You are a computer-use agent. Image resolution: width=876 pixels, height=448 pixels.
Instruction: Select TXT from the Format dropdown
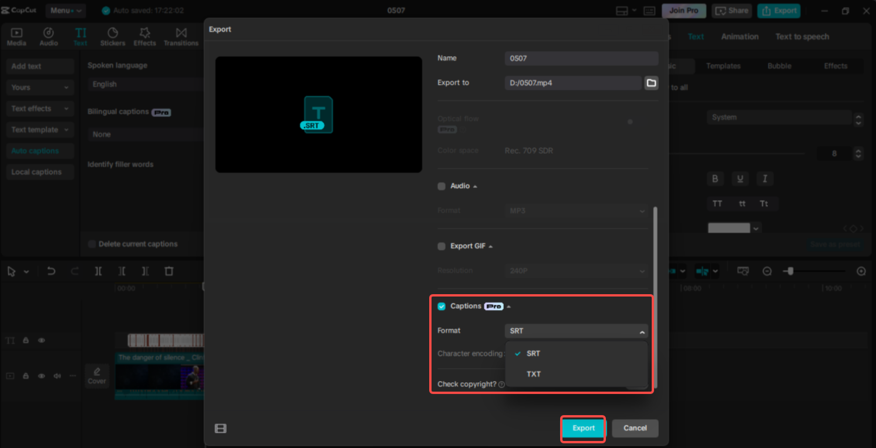534,374
